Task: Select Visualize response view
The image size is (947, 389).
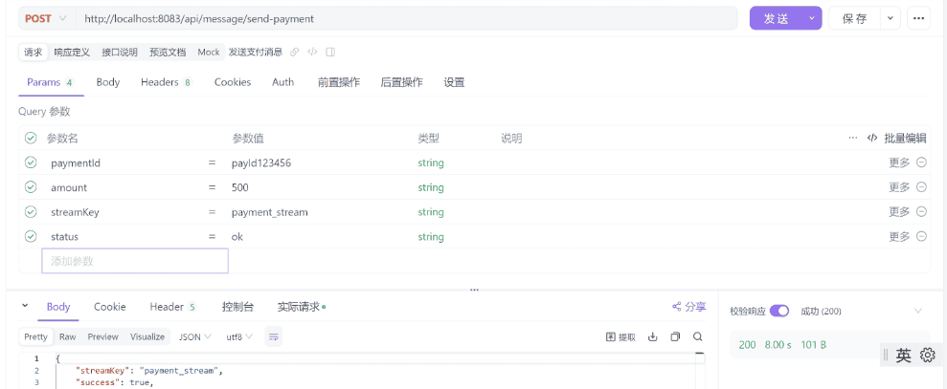Action: [147, 336]
